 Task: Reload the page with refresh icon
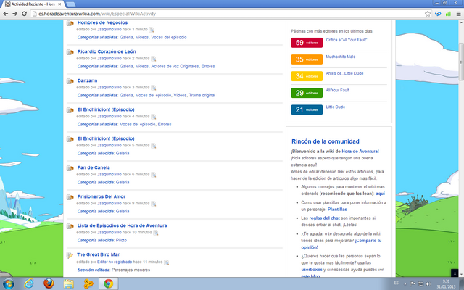click(24, 14)
